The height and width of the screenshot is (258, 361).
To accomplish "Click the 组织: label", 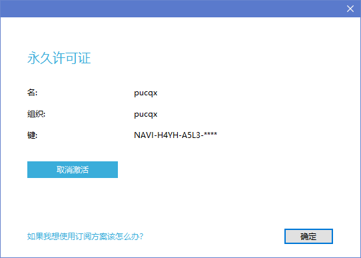I will (37, 114).
